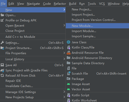Expand the Manage IDE Settings submenu arrow
Image resolution: width=129 pixels, height=102 pixels.
click(x=64, y=92)
